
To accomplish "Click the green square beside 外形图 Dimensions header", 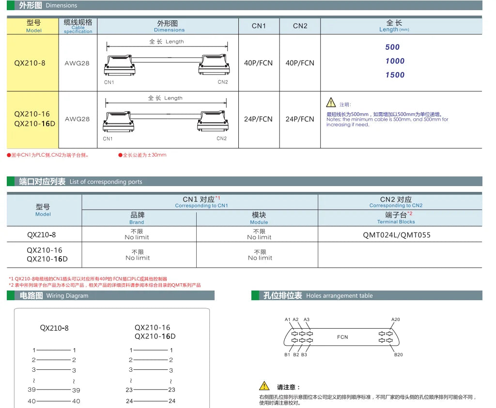I will coord(11,5).
